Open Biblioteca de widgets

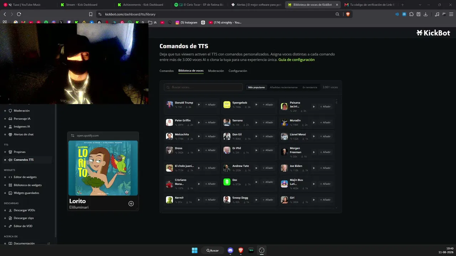click(x=27, y=185)
